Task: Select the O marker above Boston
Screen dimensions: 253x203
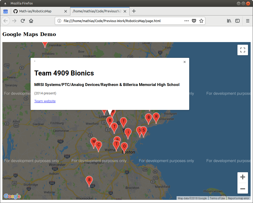Action: 124,147
